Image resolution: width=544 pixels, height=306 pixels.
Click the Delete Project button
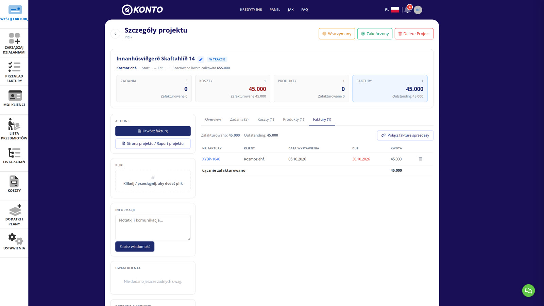(x=414, y=34)
